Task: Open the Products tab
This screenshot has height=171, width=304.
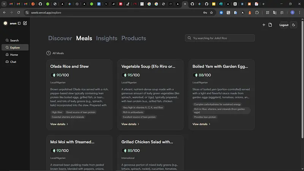Action: point(133,38)
